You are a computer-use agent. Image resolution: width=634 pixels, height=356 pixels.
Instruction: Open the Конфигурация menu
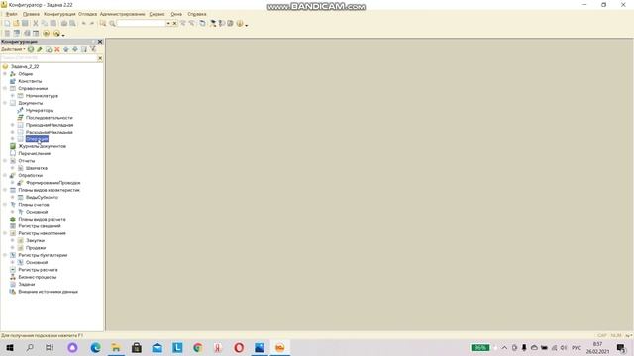pyautogui.click(x=59, y=14)
